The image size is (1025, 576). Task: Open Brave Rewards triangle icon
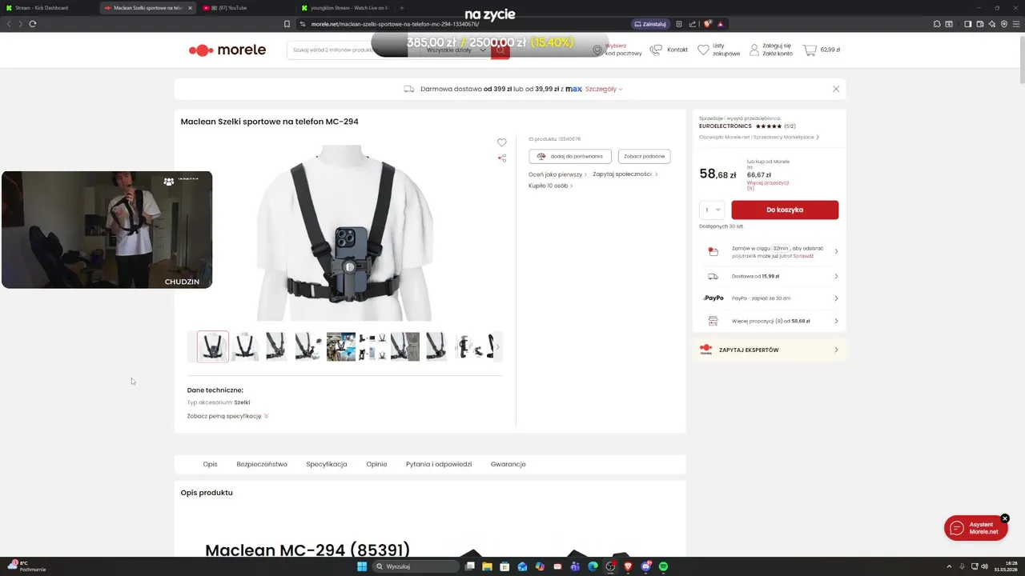pos(720,24)
